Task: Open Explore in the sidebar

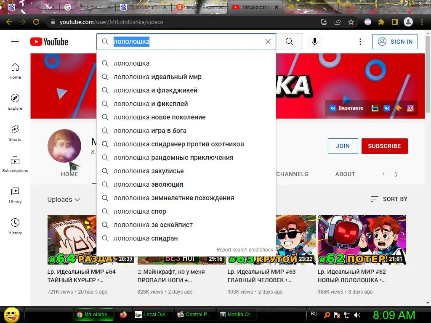Action: click(15, 102)
